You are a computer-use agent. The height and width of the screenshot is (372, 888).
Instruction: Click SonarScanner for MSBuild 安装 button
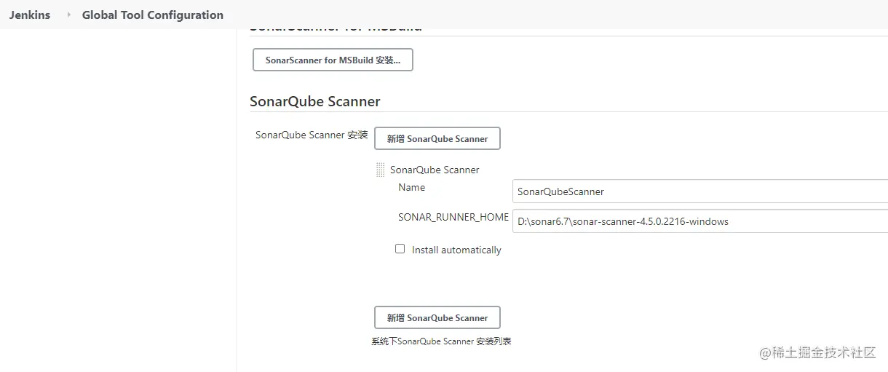[x=333, y=60]
